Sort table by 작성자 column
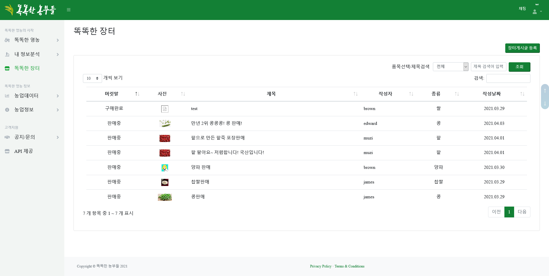The width and height of the screenshot is (549, 276). [385, 94]
